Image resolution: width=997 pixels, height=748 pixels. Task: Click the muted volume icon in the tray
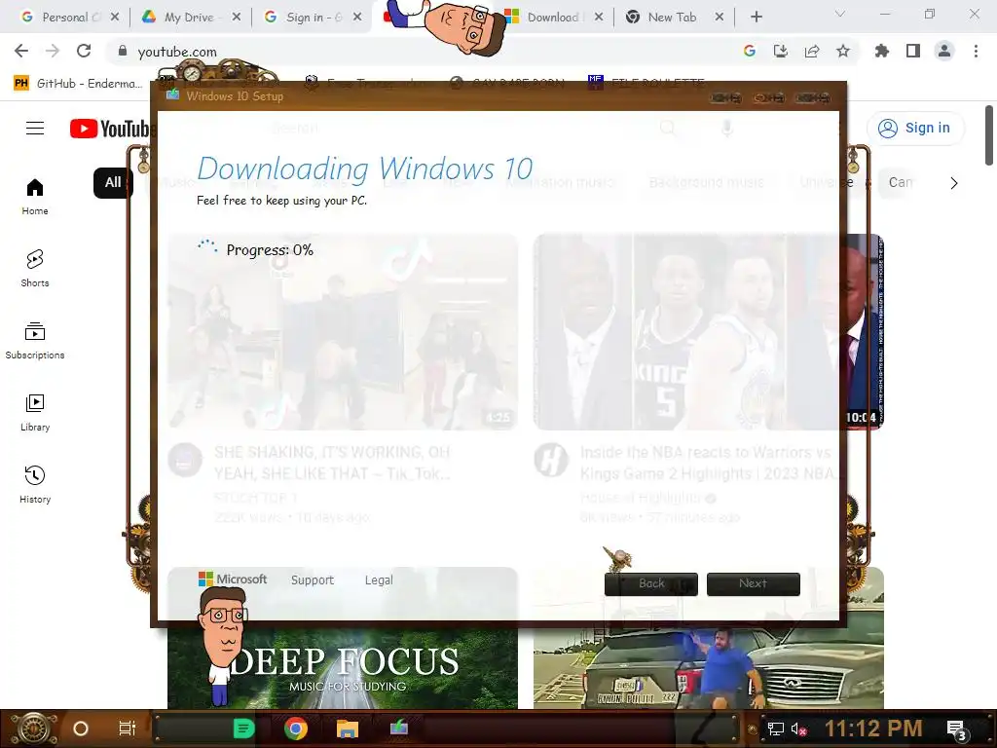click(x=798, y=729)
